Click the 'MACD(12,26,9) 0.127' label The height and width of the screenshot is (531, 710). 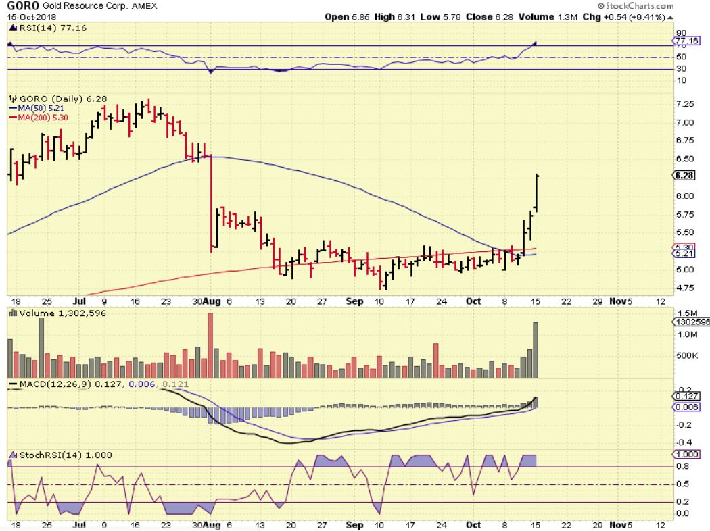[70, 384]
